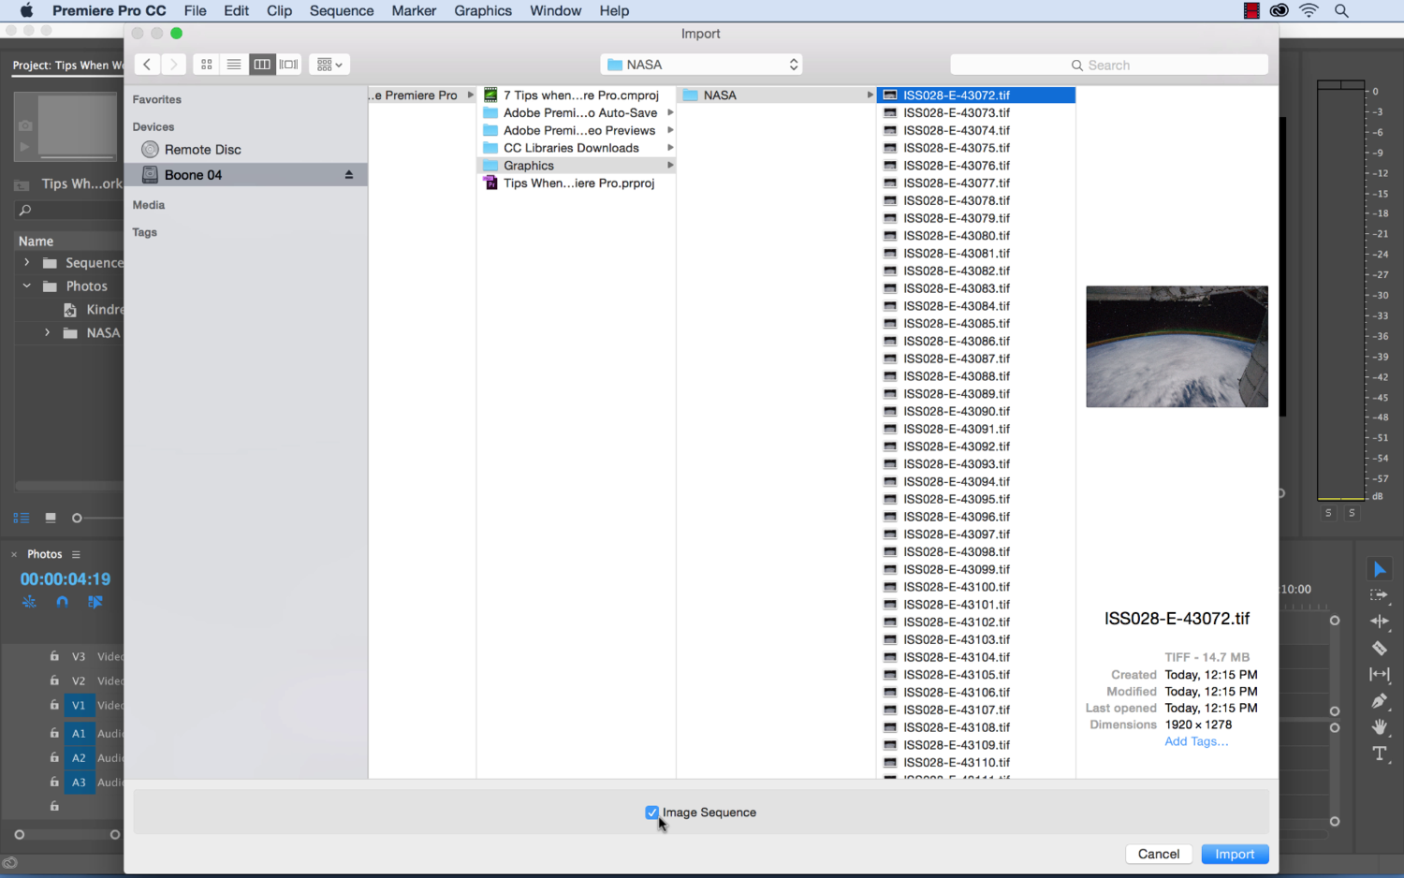Click Add Tags link in preview
1404x878 pixels.
pyautogui.click(x=1196, y=741)
